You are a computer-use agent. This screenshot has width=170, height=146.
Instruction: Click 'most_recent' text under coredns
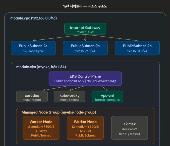pyautogui.click(x=32, y=100)
